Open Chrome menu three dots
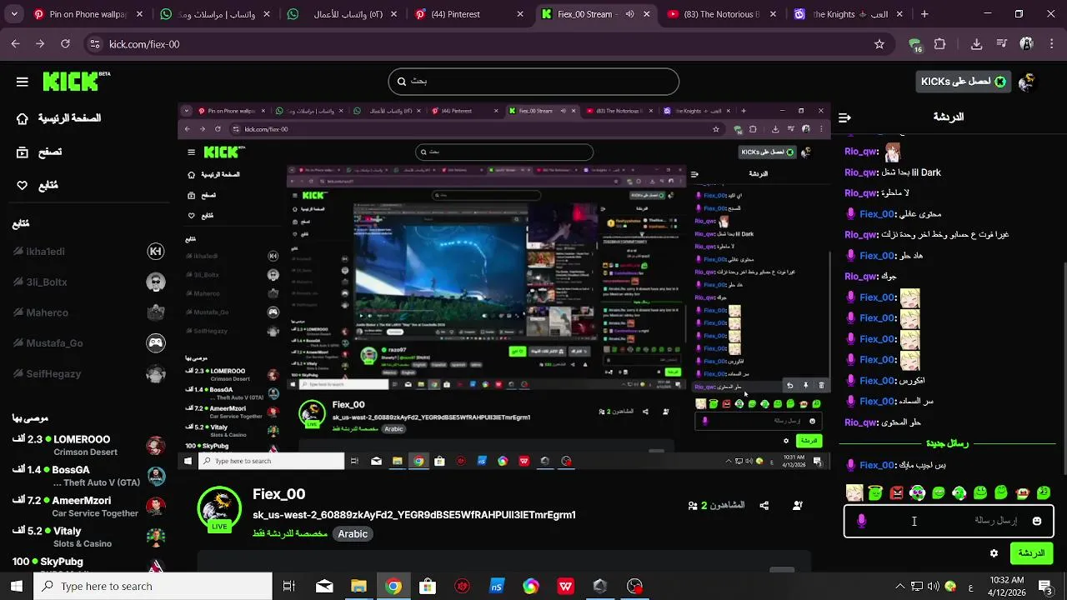This screenshot has height=600, width=1067. tap(1050, 44)
